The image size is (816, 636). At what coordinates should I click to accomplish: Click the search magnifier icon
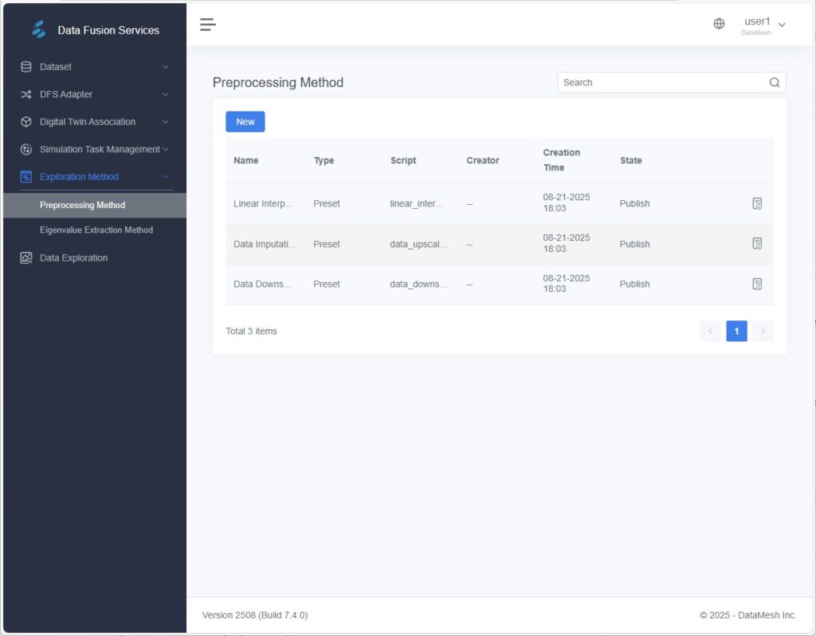click(774, 82)
